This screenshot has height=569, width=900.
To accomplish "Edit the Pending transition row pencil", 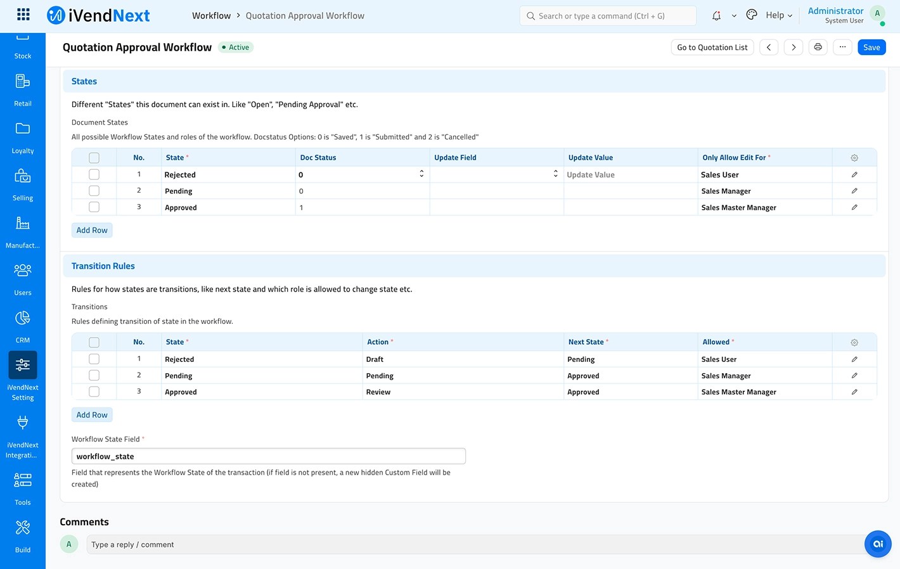I will point(854,376).
